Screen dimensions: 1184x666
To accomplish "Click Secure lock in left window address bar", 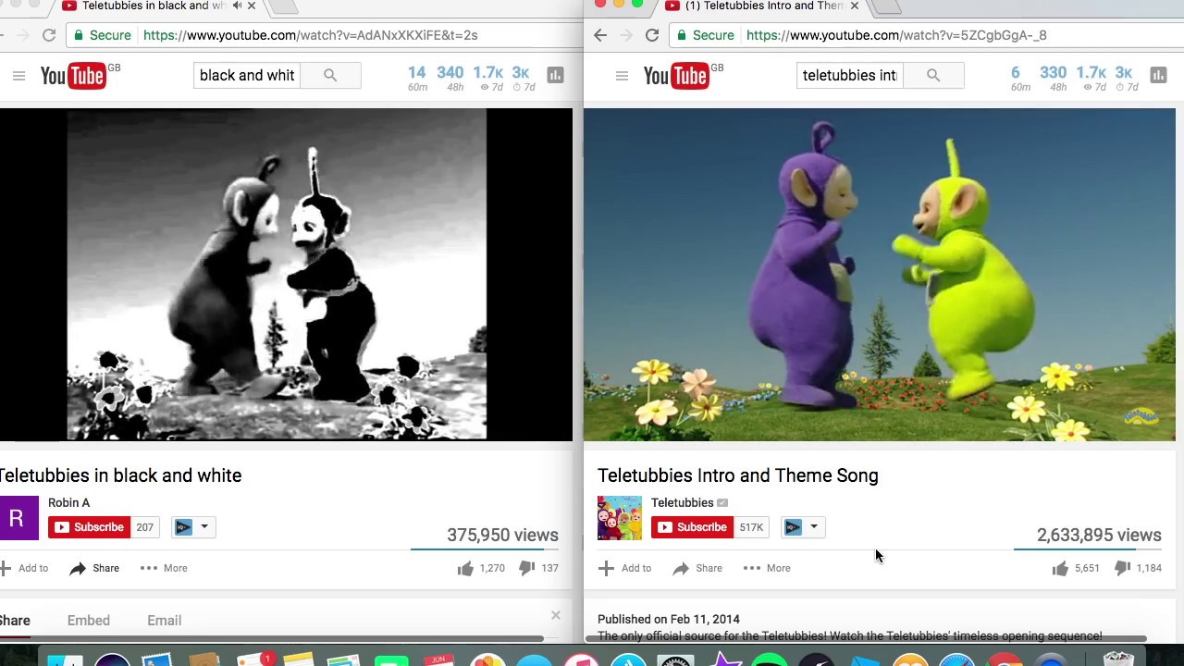I will point(102,35).
